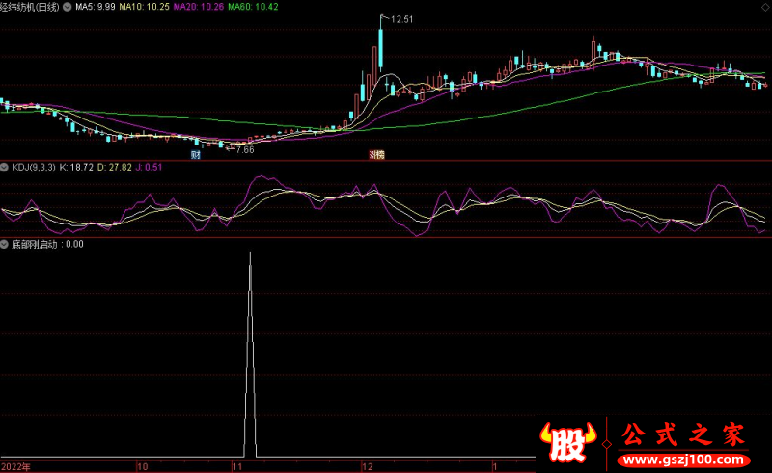Expand dropdown next to 经纬纺机(日线) title
The width and height of the screenshot is (772, 473).
(x=68, y=6)
